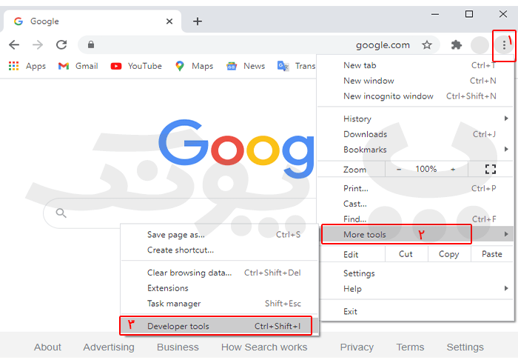518x363 pixels.
Task: Click the Business footer link
Action: coord(178,347)
